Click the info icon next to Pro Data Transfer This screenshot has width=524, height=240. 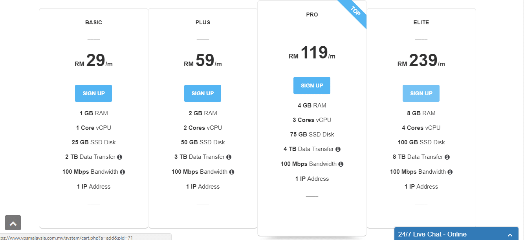(338, 149)
